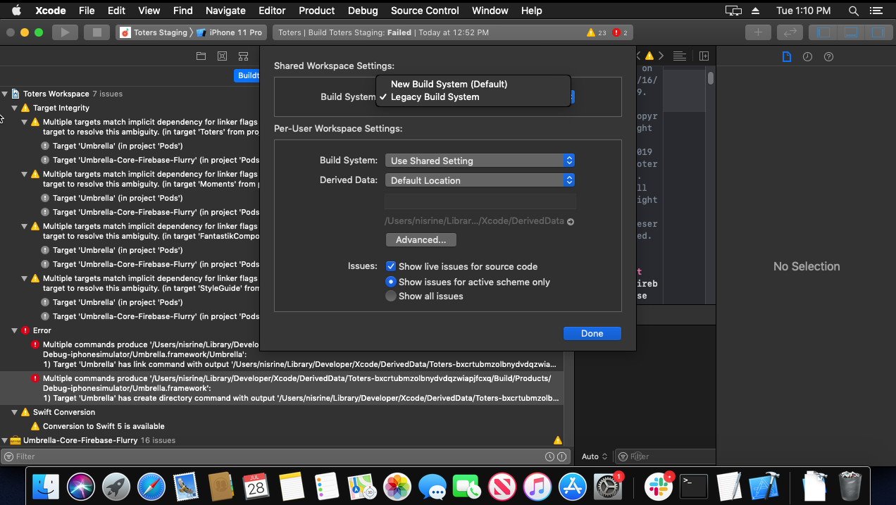Go to next issue arrow in editor

662,56
